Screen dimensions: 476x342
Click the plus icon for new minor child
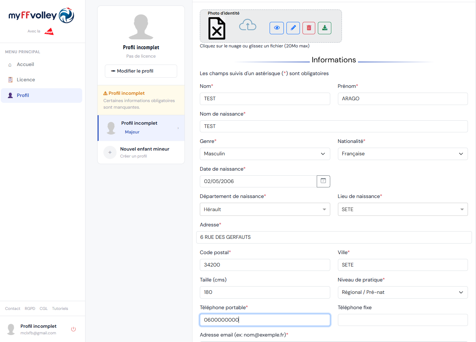point(110,152)
